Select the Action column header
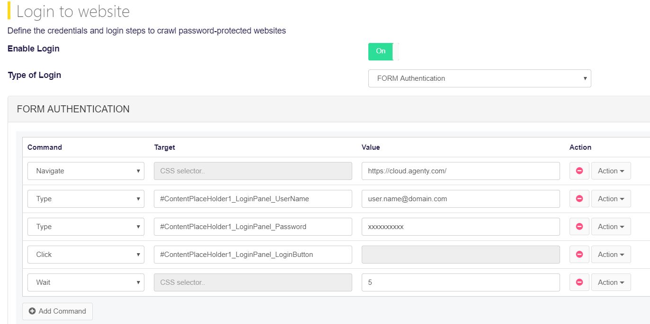This screenshot has width=650, height=324. (x=580, y=147)
